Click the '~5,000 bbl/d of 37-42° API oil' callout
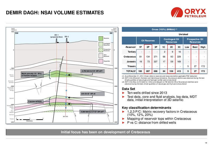 [92, 112]
